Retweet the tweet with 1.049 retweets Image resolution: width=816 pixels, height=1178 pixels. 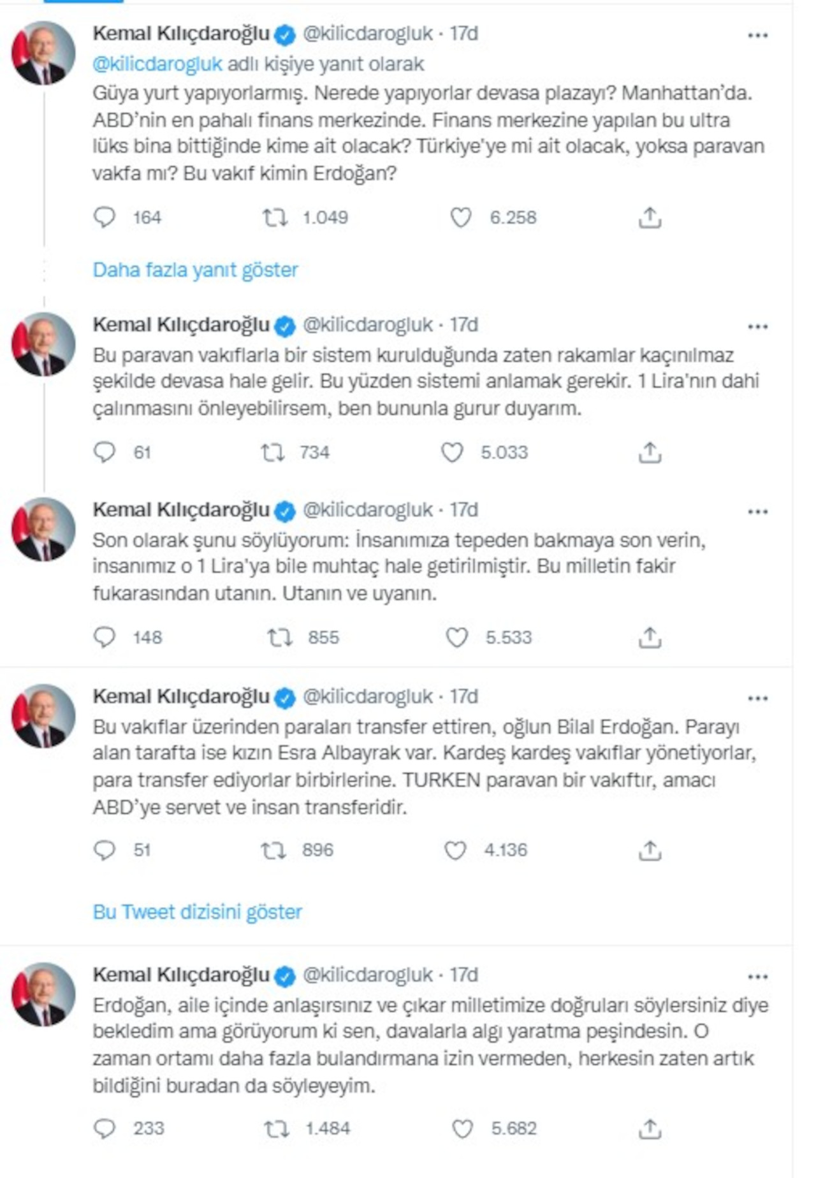(275, 217)
